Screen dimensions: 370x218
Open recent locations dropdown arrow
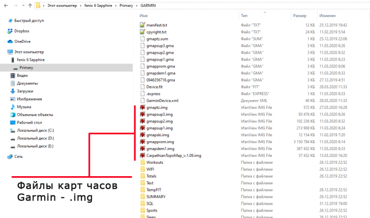23,5
